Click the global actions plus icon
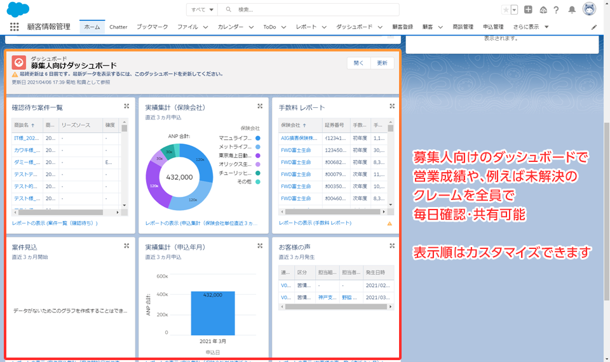This screenshot has height=362, width=610. click(x=528, y=10)
